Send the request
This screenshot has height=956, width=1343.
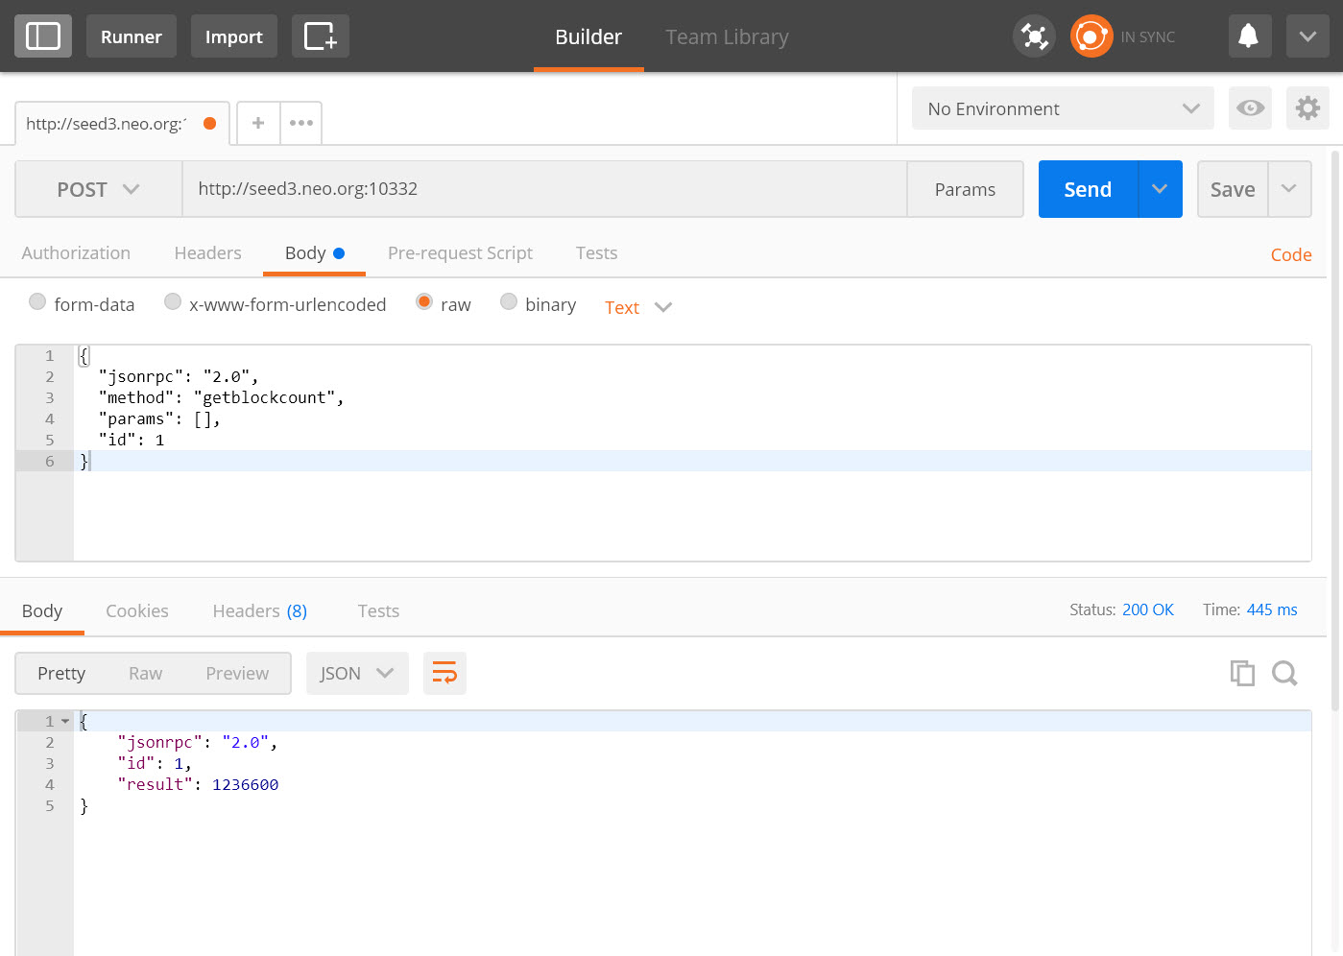coord(1088,189)
